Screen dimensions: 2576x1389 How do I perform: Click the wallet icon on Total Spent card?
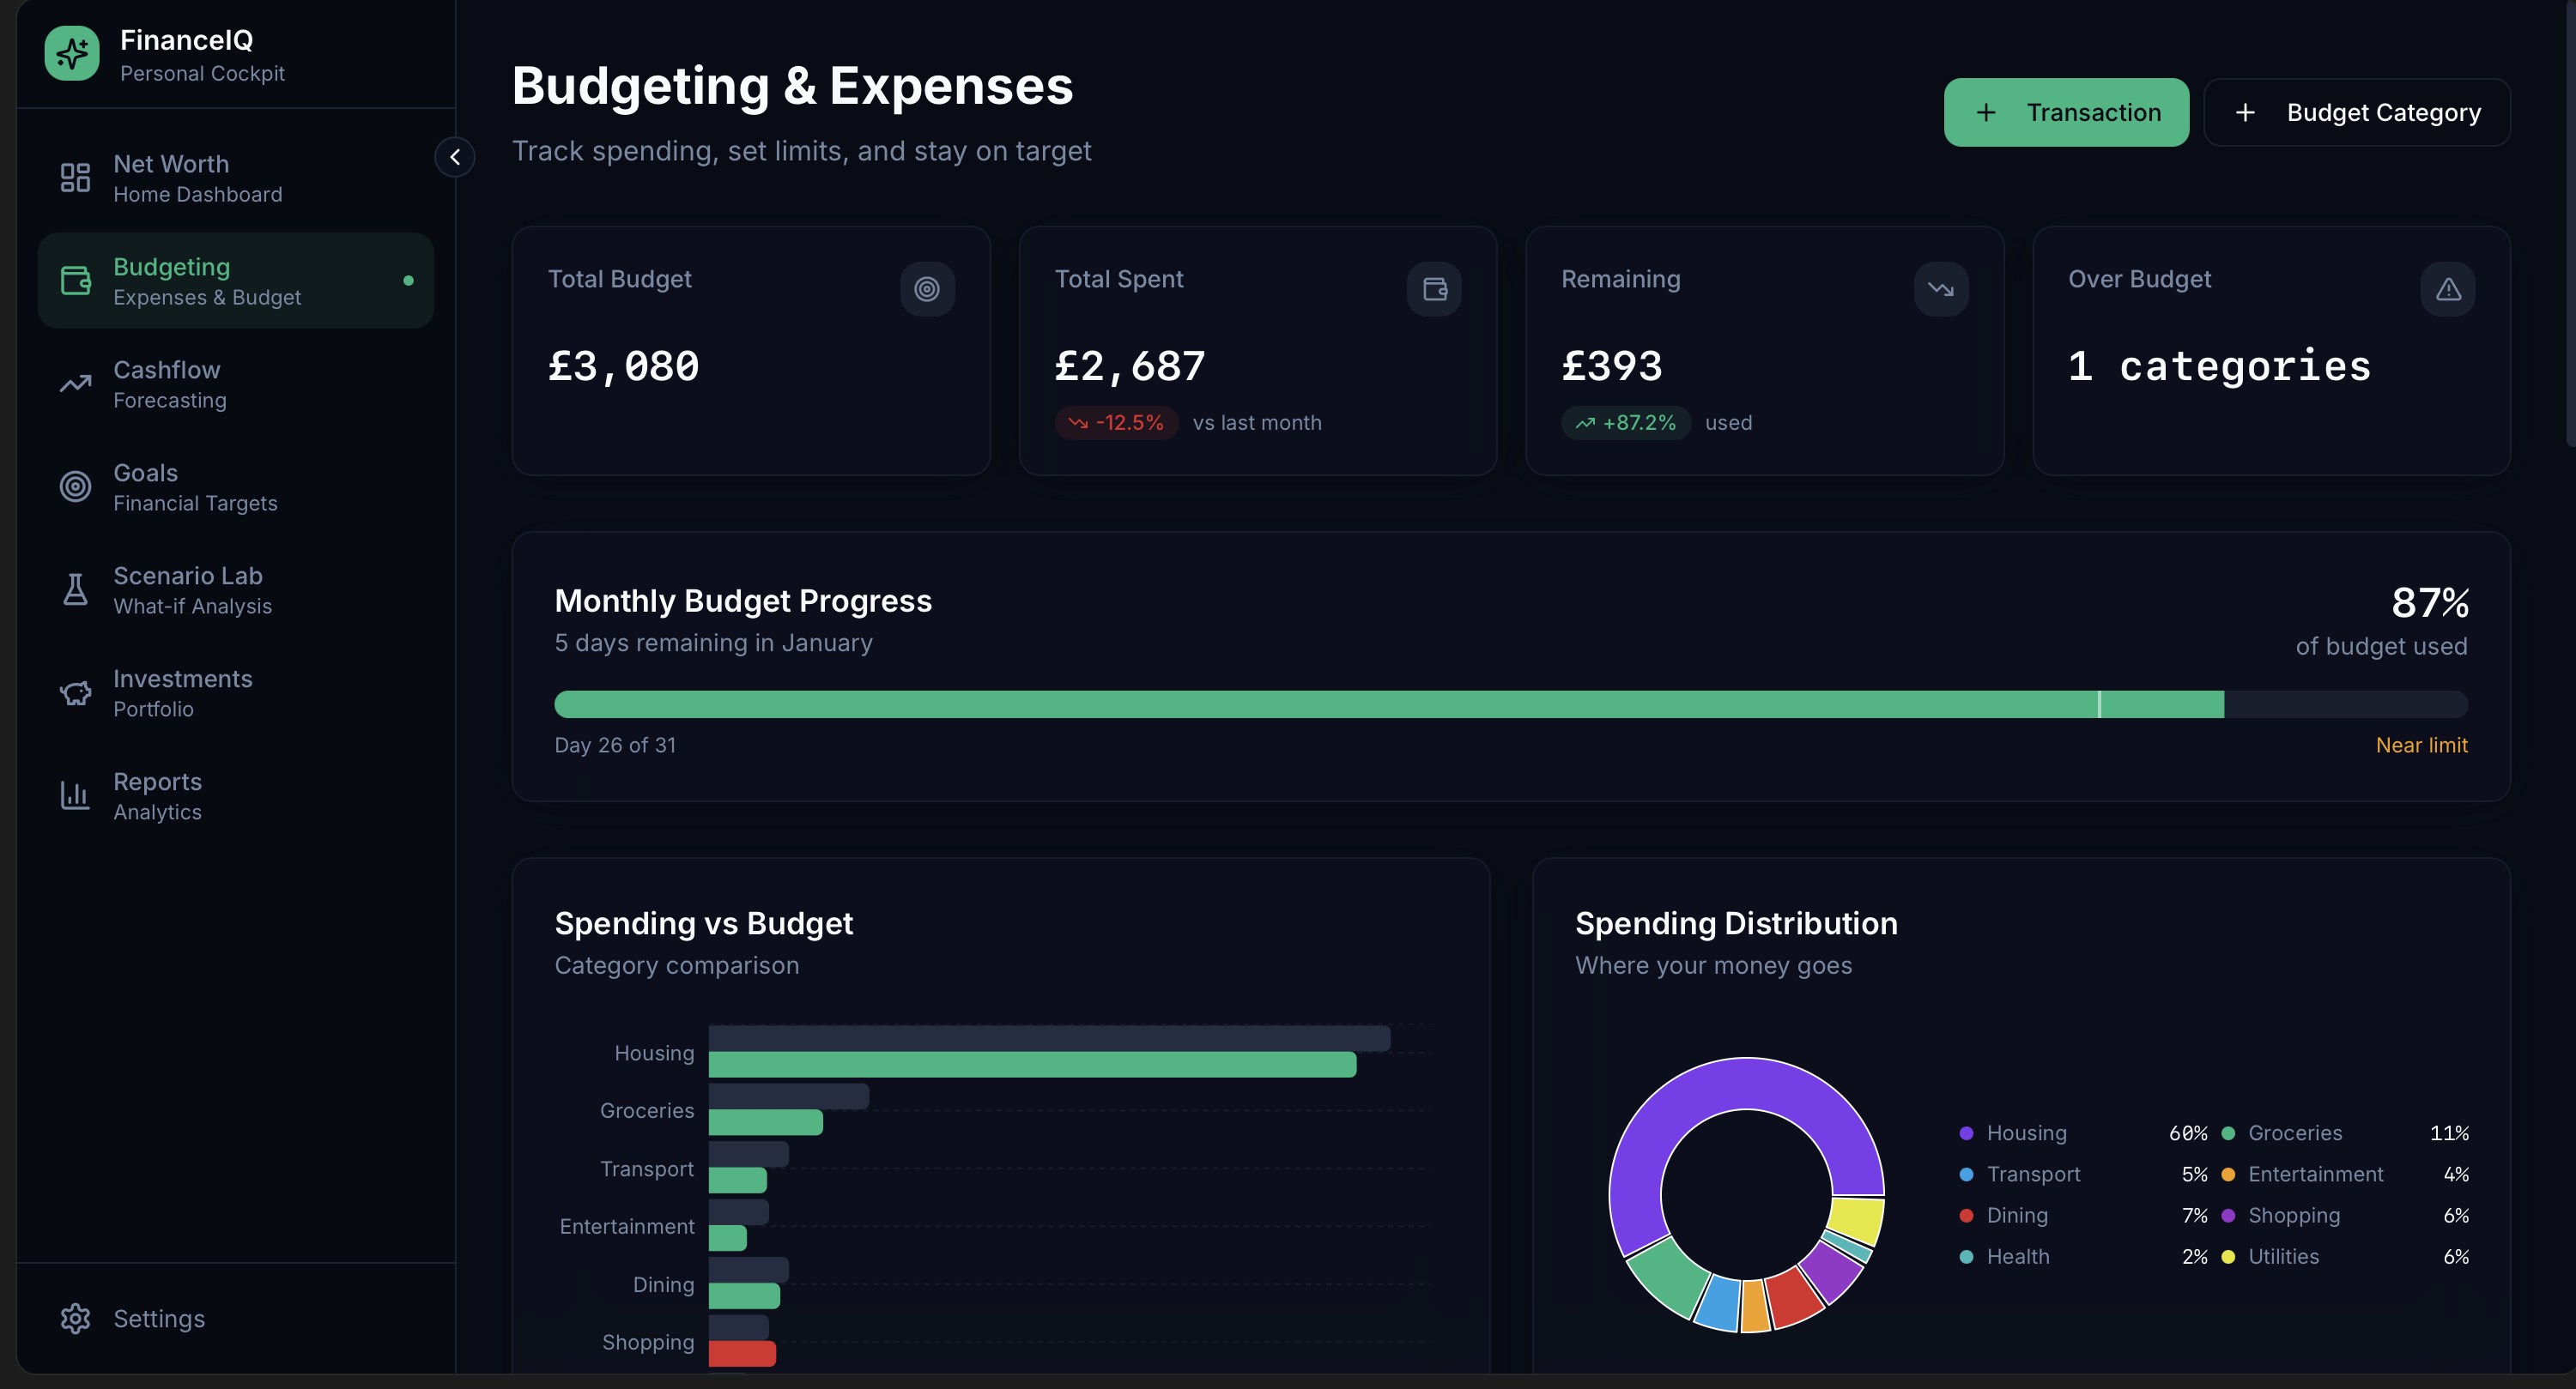coord(1434,289)
